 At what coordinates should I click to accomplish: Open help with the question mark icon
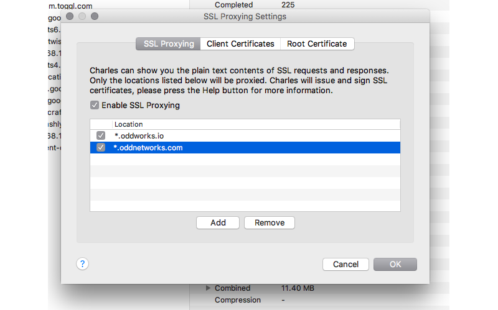(x=82, y=264)
